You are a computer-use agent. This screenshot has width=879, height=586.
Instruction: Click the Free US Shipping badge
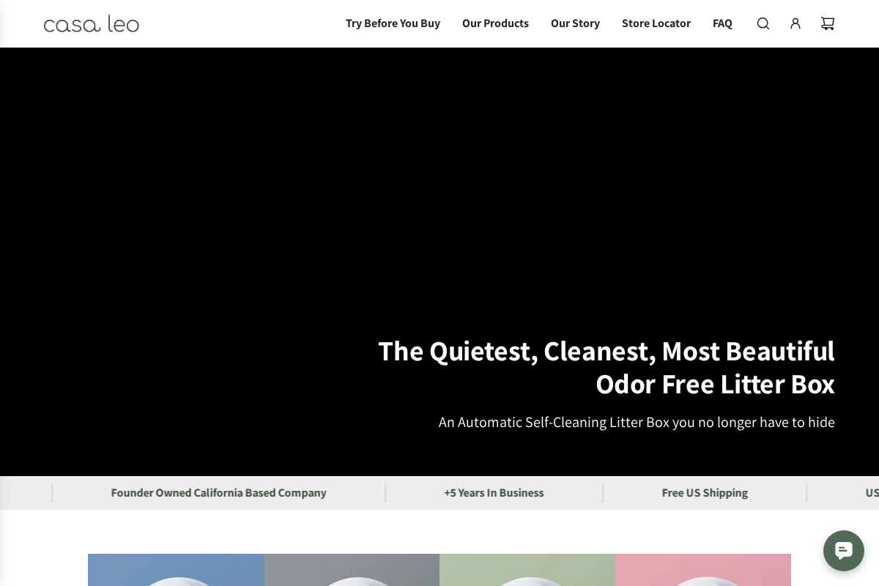704,493
